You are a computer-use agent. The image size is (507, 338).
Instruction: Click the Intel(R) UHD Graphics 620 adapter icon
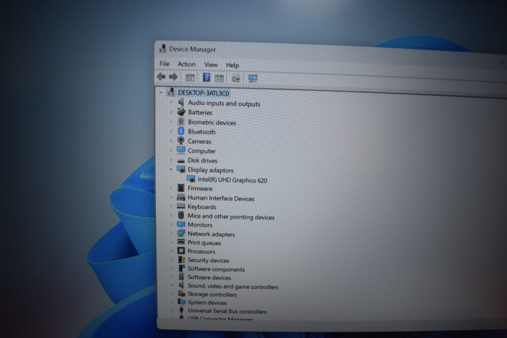point(191,179)
